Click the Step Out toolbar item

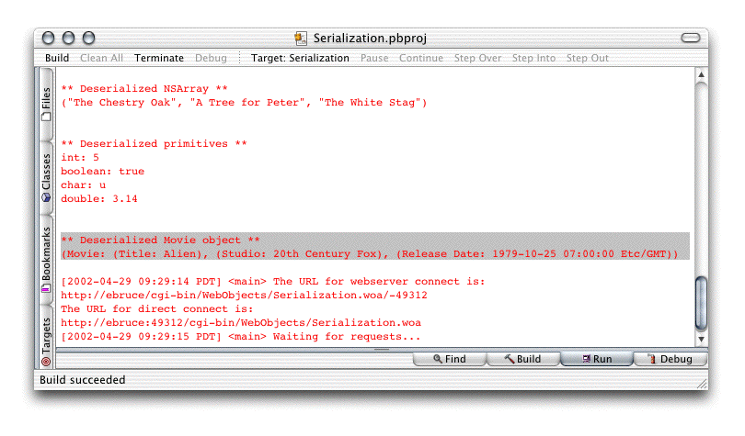(x=587, y=58)
